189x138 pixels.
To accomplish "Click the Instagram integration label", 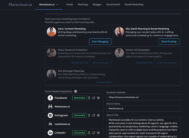I will 61,115.
